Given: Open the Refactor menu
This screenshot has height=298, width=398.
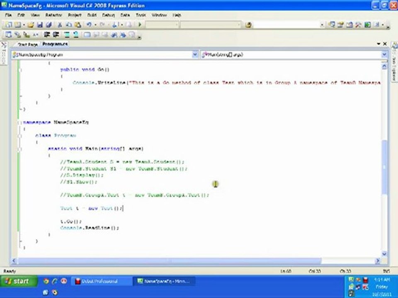Looking at the screenshot, I should 53,15.
